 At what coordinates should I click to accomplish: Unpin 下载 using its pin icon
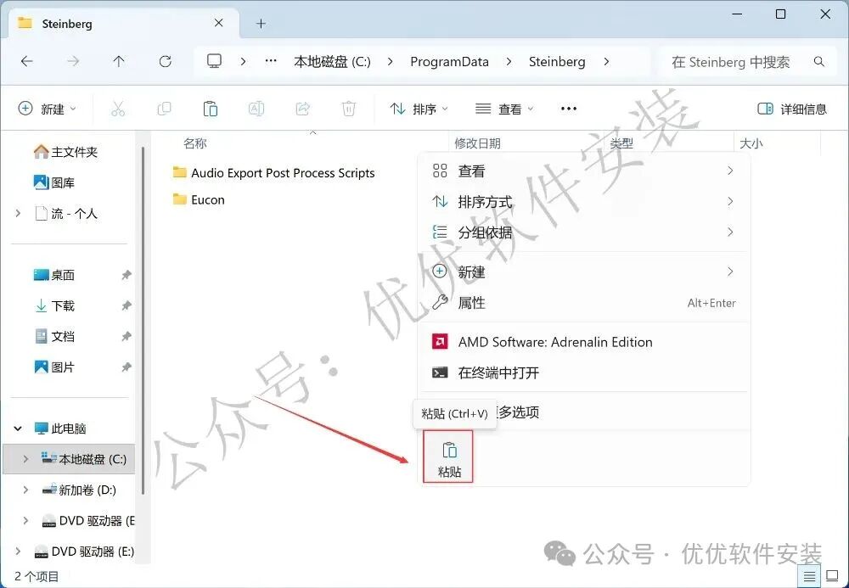click(127, 305)
